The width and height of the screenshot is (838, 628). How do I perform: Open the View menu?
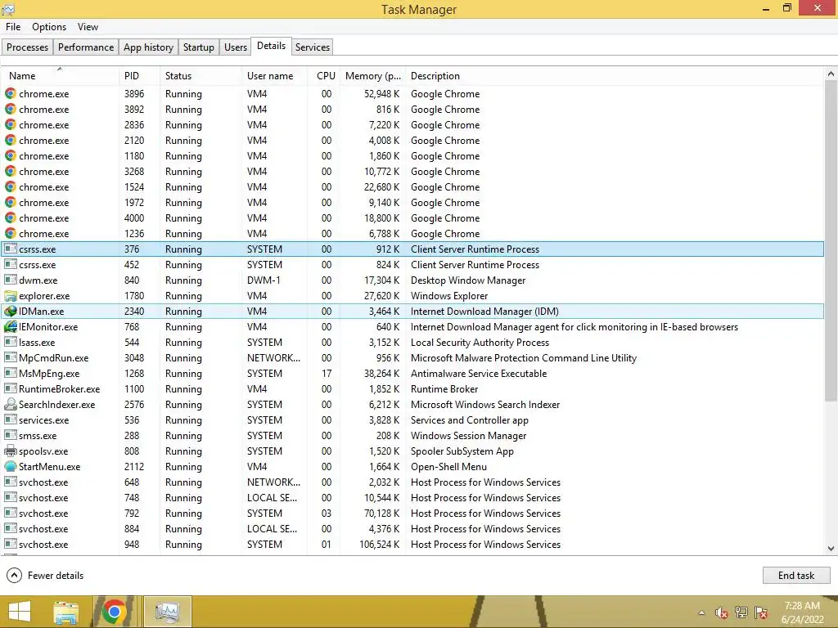pyautogui.click(x=88, y=27)
